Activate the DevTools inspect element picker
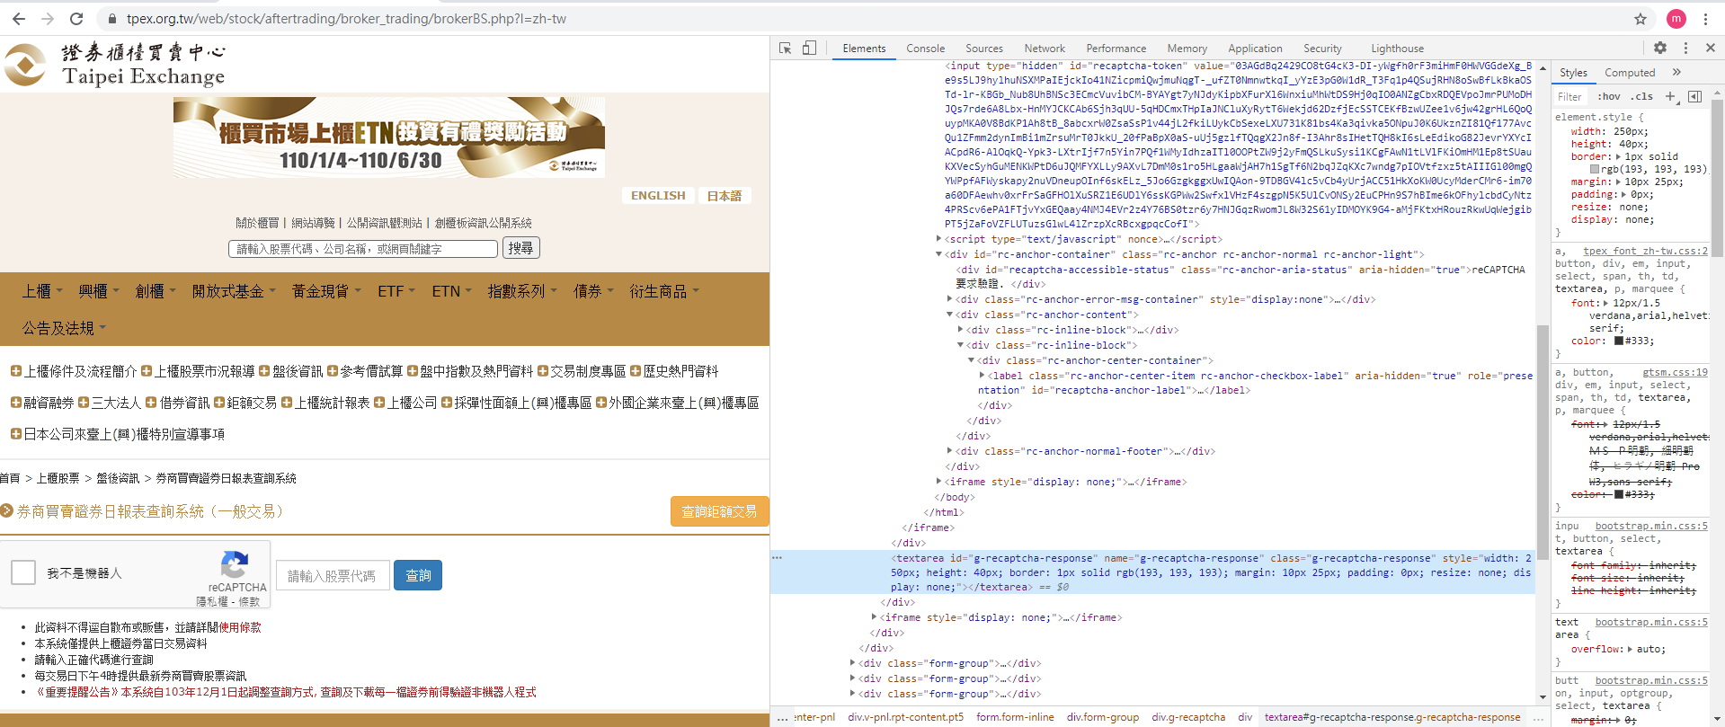The height and width of the screenshot is (727, 1725). click(x=786, y=49)
